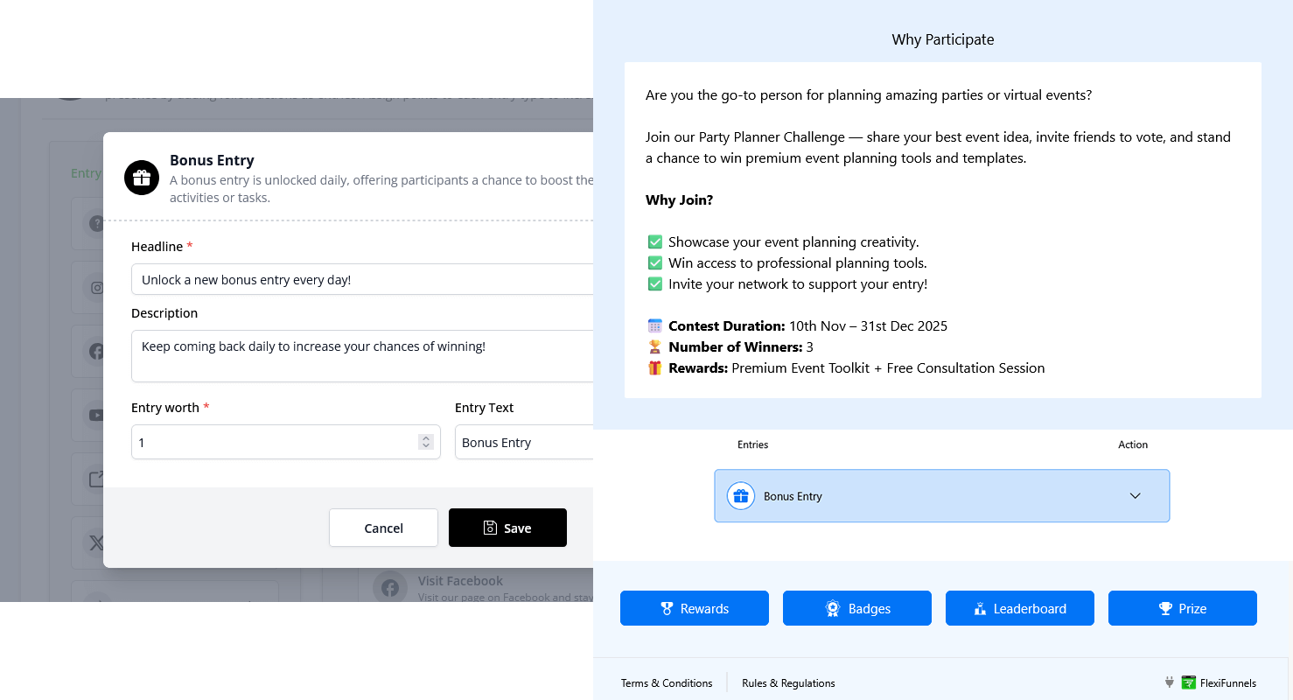Click the 'Action' column header
The height and width of the screenshot is (700, 1293).
(1133, 444)
